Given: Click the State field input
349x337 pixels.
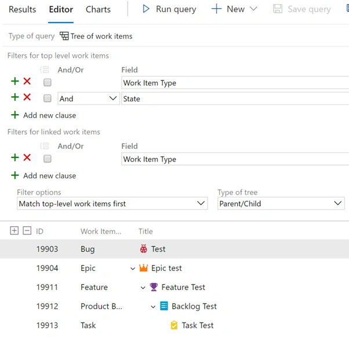Looking at the screenshot, I should [235, 98].
